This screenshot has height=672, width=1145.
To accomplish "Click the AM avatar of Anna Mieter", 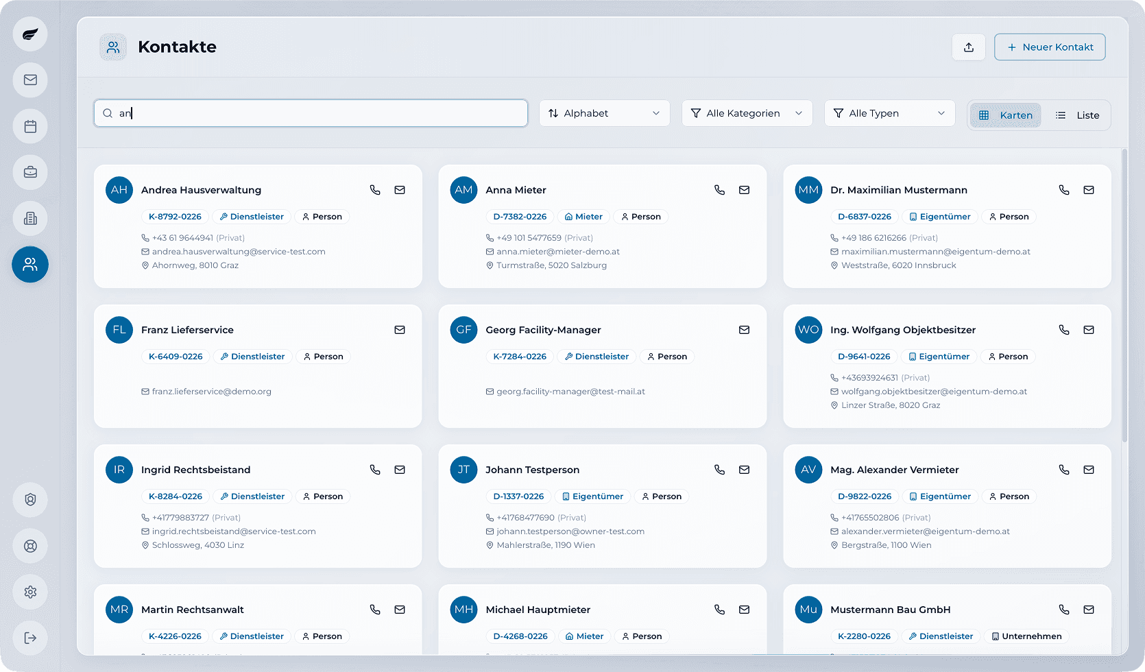I will click(463, 190).
